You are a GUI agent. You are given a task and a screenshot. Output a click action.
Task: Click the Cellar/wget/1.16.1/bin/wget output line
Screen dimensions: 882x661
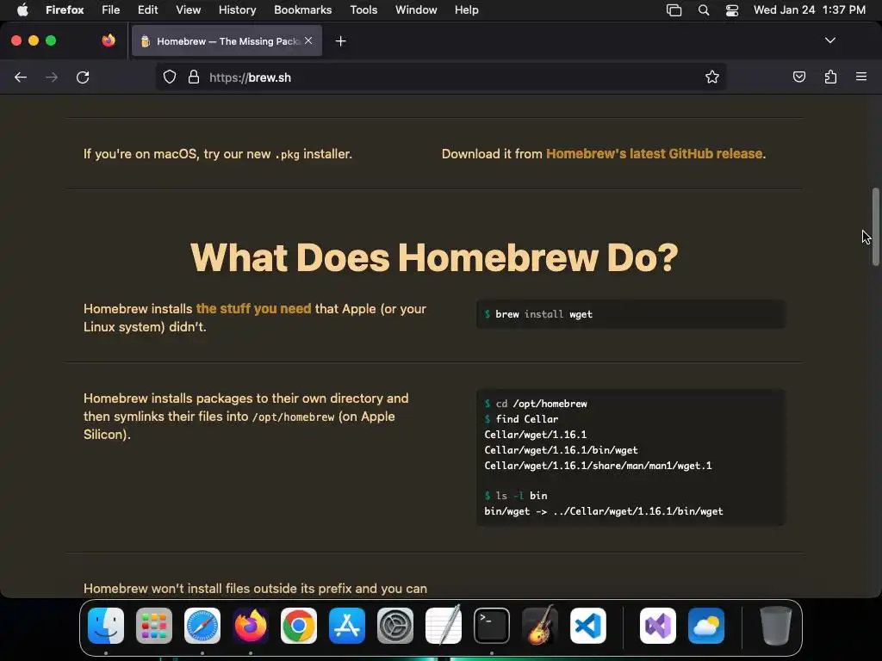coord(561,450)
